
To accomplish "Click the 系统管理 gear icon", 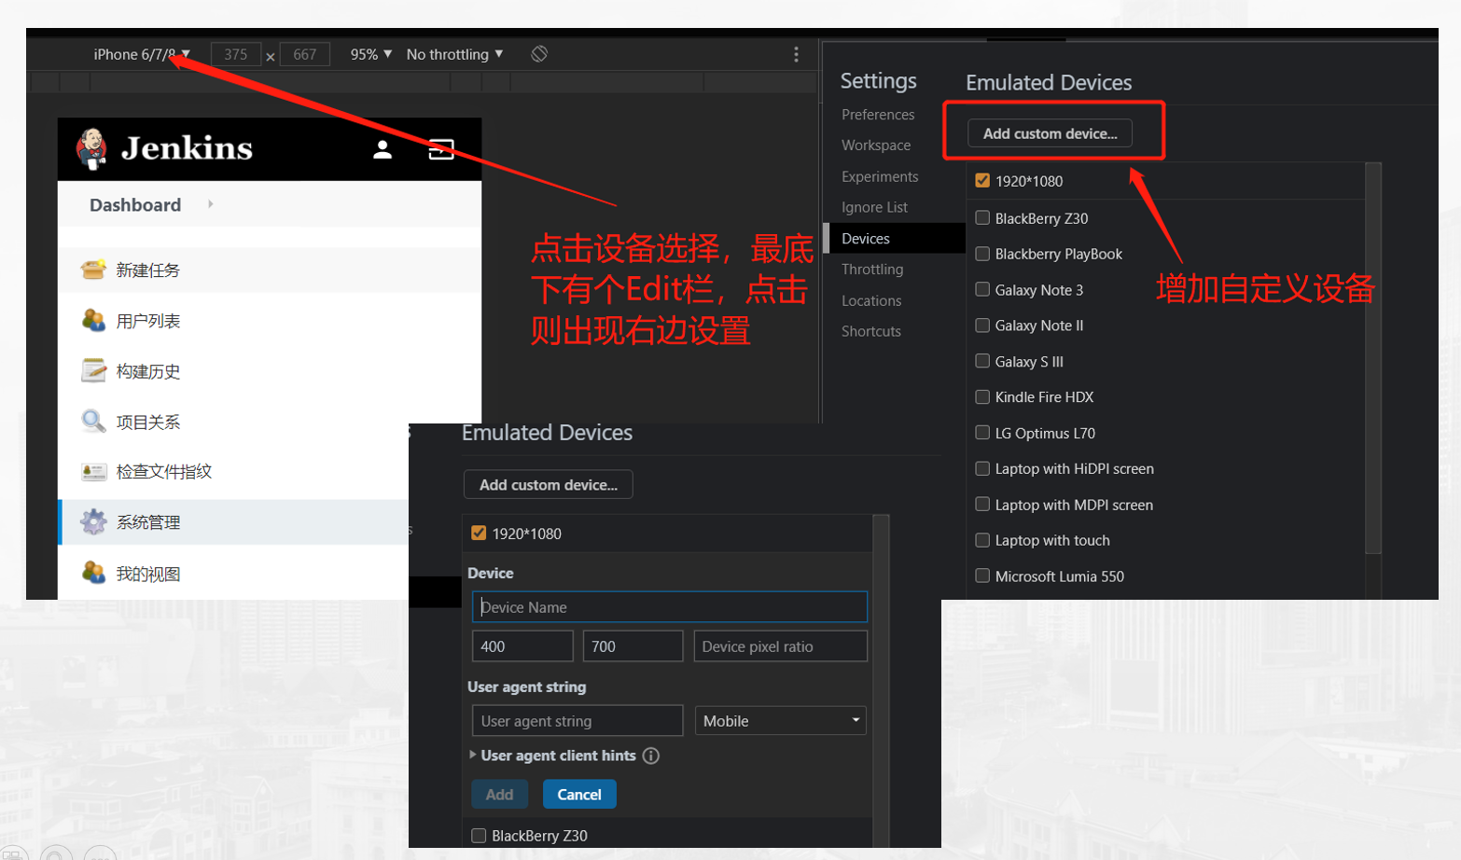I will click(93, 522).
